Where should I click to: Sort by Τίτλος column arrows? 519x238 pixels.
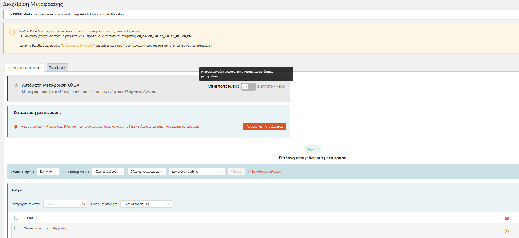point(36,218)
